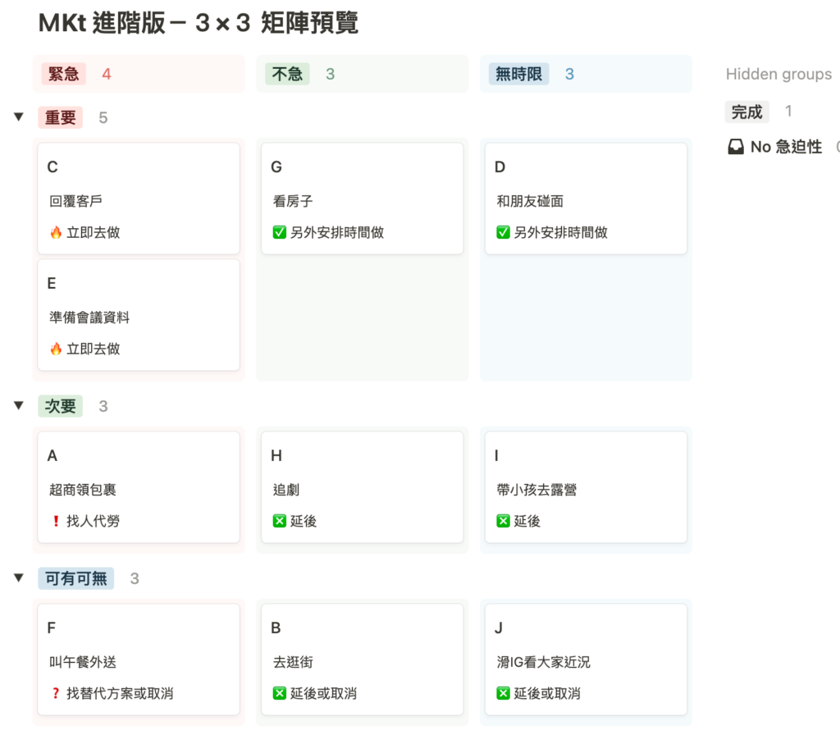Image resolution: width=840 pixels, height=744 pixels.
Task: Click 延後 label on card H
Action: 304,521
